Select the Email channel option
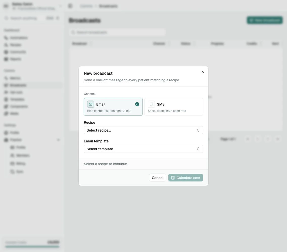Image resolution: width=287 pixels, height=252 pixels. [x=113, y=107]
